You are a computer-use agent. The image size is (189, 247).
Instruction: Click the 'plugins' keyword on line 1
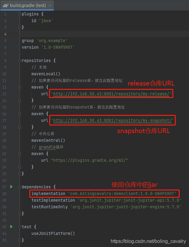coord(30,14)
